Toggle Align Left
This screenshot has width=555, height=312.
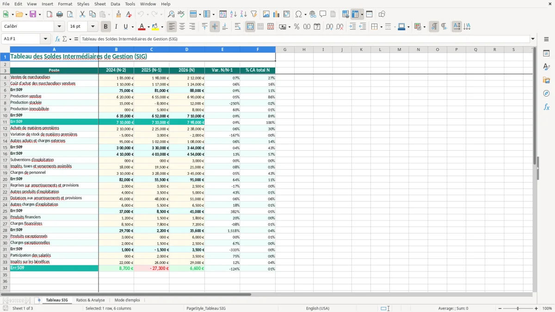(x=172, y=27)
